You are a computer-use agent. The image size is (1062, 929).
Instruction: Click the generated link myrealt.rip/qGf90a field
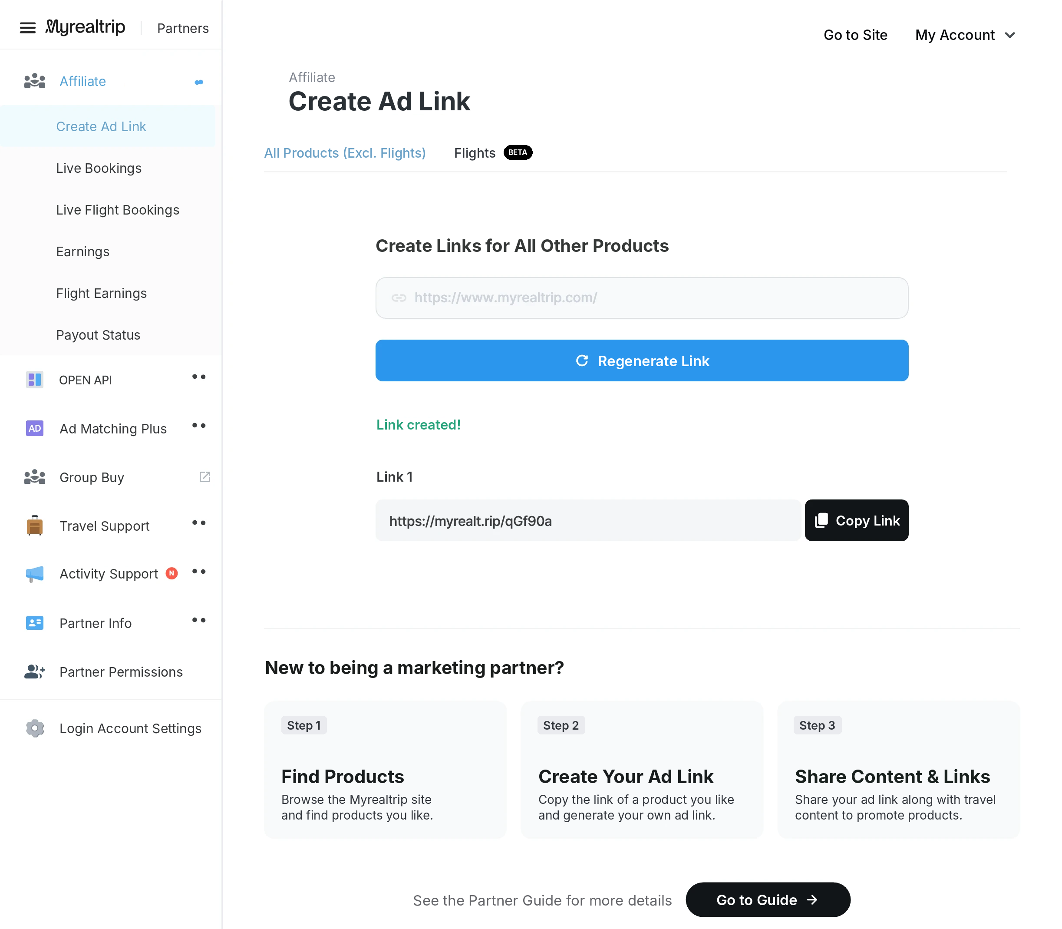(588, 520)
